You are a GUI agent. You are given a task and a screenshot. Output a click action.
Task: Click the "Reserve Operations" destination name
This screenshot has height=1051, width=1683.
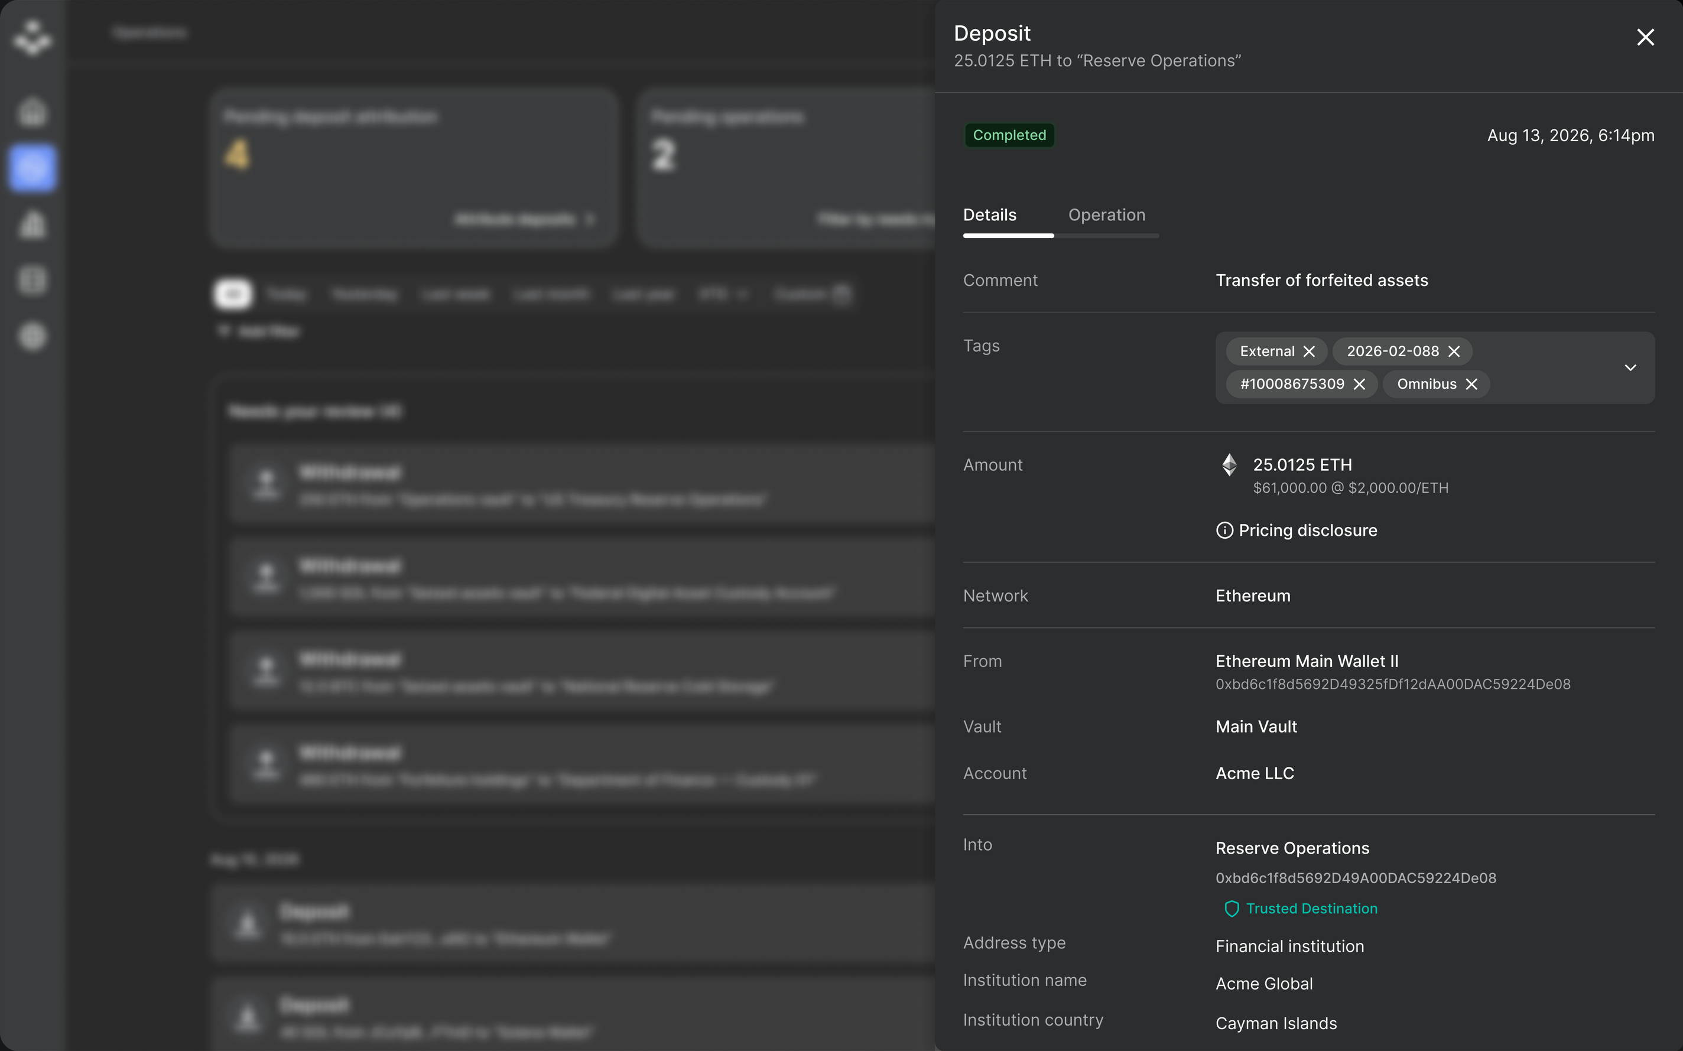(x=1292, y=848)
